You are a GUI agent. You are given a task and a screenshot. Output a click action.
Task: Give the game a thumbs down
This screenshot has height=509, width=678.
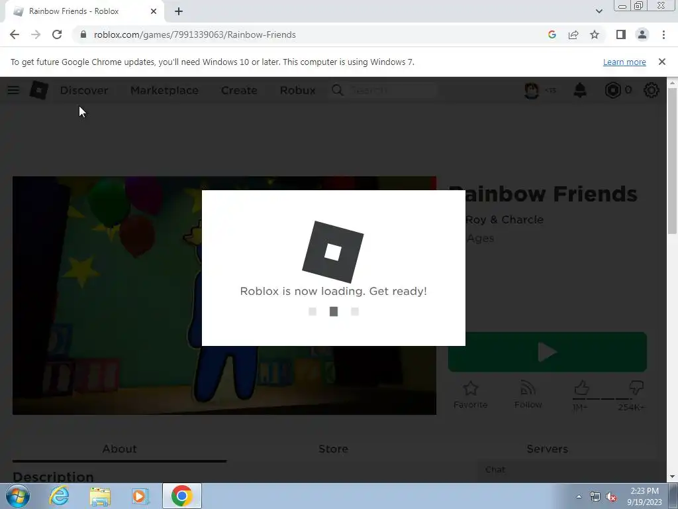click(x=636, y=387)
